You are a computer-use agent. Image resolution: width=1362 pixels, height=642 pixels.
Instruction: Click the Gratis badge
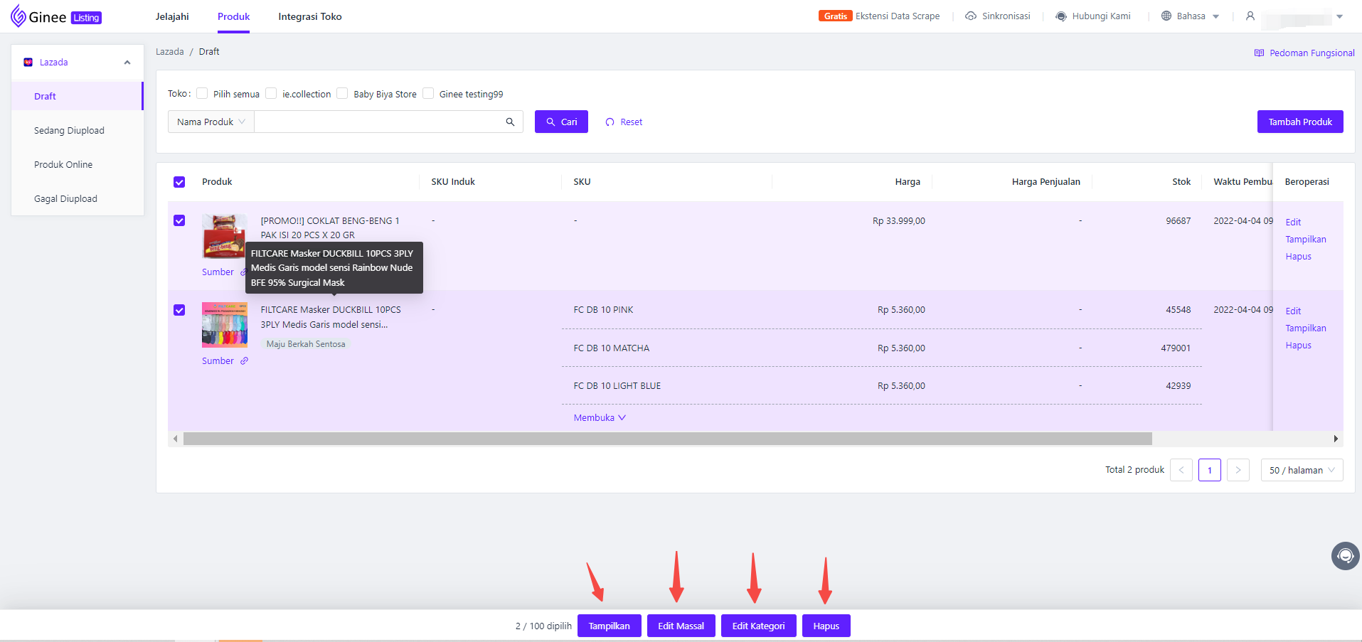pyautogui.click(x=836, y=16)
